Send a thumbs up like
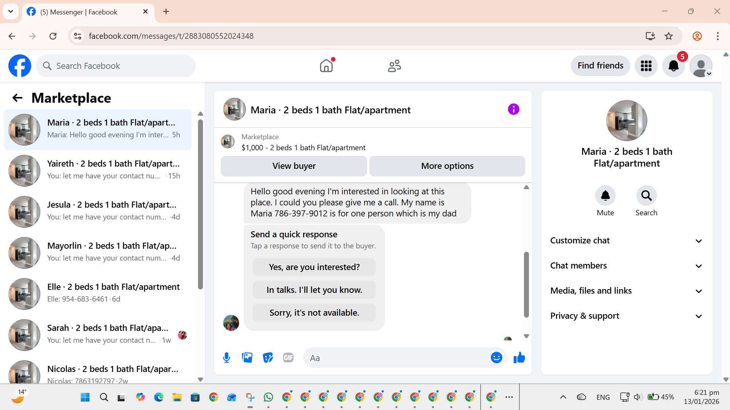 click(519, 358)
